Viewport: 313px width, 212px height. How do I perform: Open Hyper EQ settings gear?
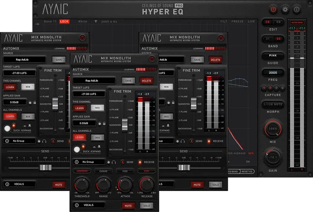285,9
